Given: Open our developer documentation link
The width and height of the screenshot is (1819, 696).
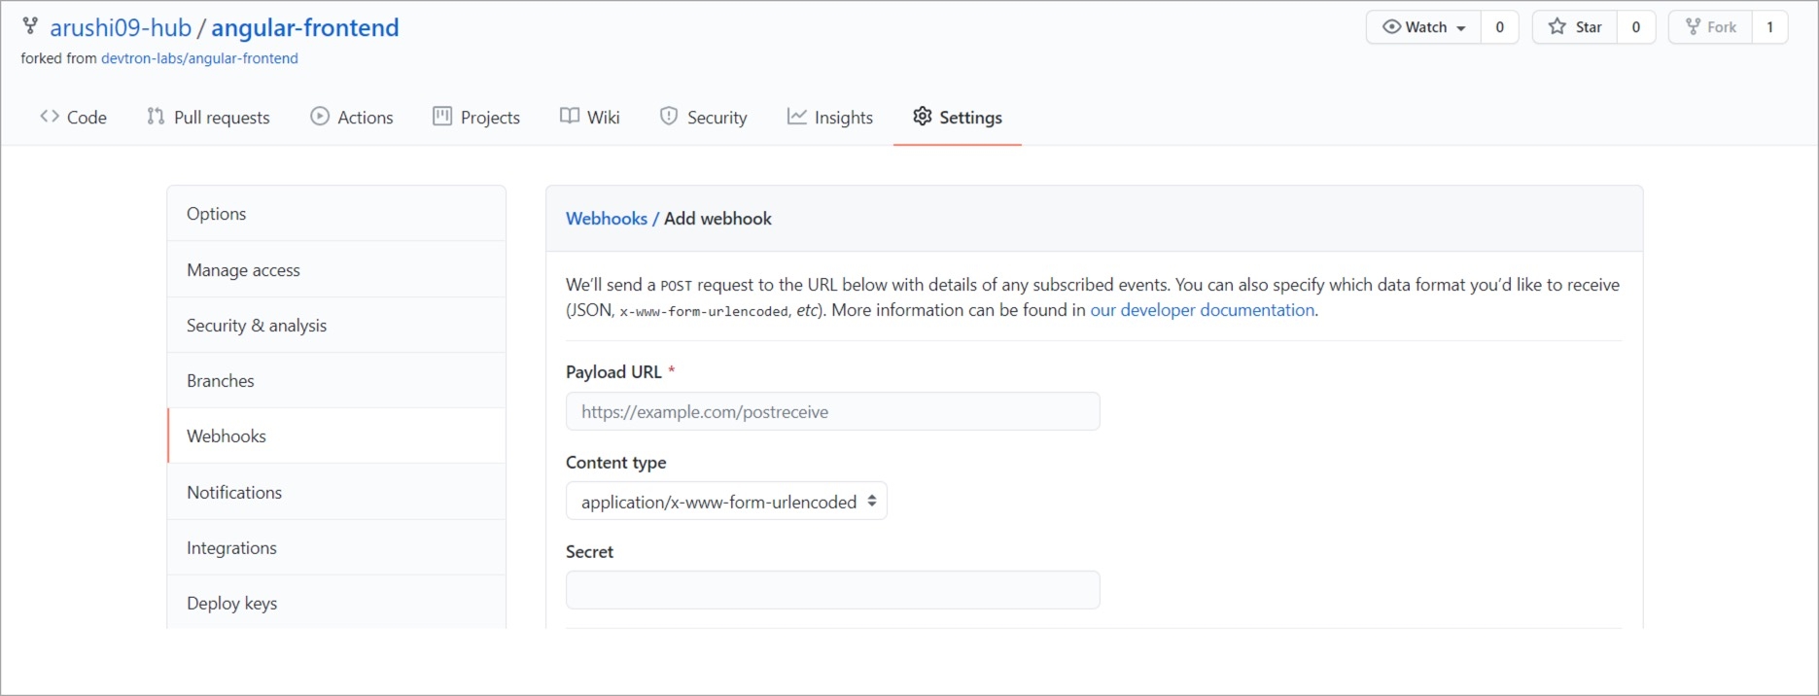Looking at the screenshot, I should coord(1203,310).
